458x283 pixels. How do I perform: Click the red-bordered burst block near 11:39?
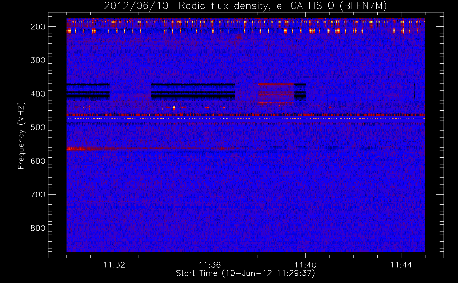pos(276,93)
